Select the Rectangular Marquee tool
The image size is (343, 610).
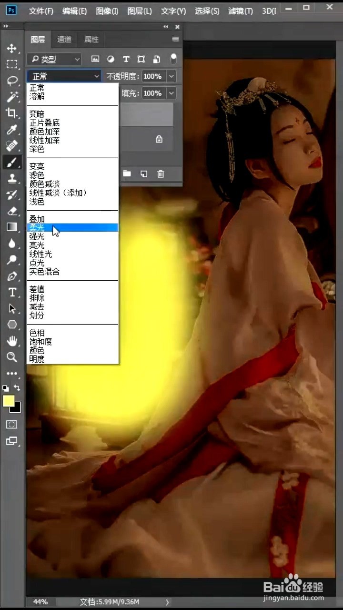[12, 64]
